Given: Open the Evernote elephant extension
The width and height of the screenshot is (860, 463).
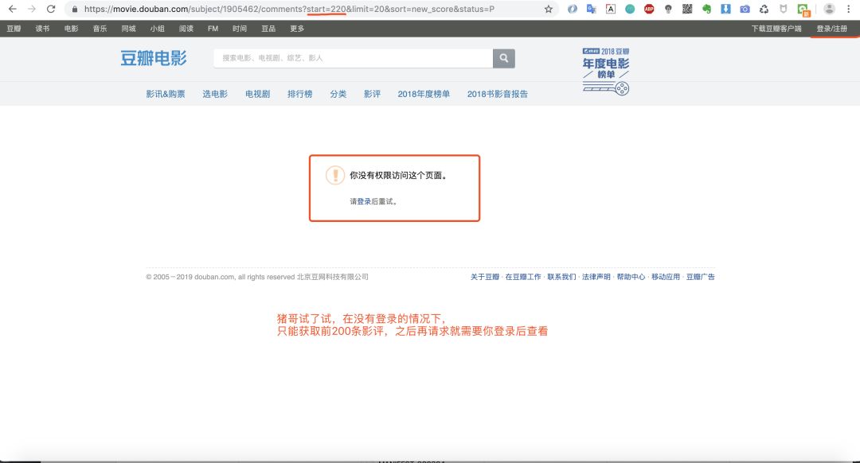Looking at the screenshot, I should [x=706, y=9].
